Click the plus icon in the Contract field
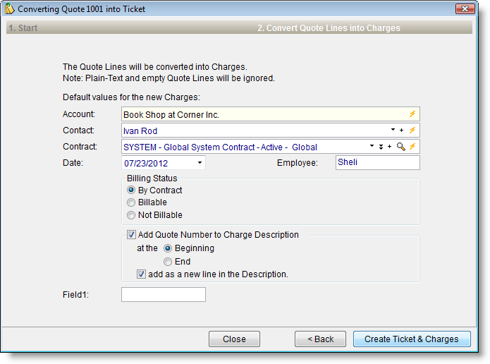Image resolution: width=490 pixels, height=364 pixels. (x=389, y=147)
